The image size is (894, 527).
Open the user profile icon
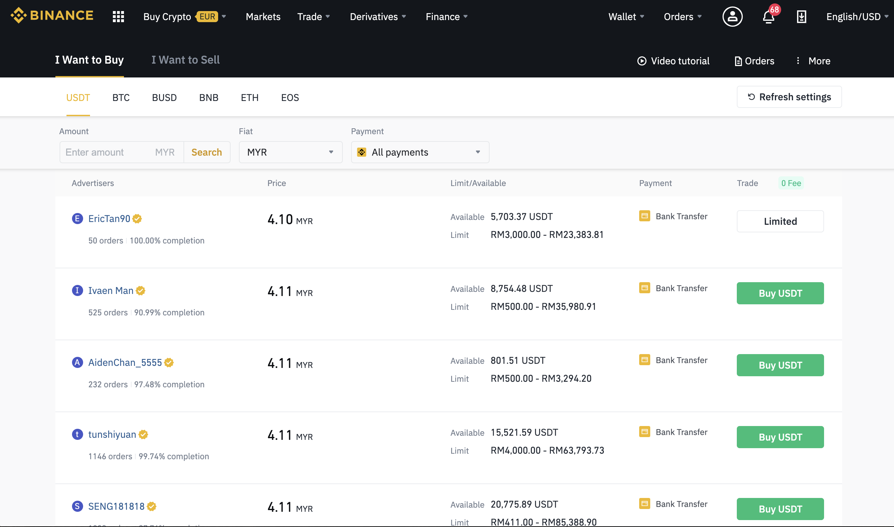[732, 16]
